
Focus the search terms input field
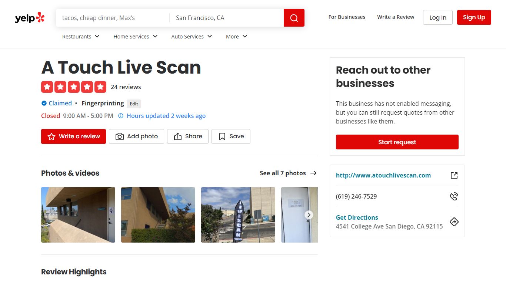[113, 18]
